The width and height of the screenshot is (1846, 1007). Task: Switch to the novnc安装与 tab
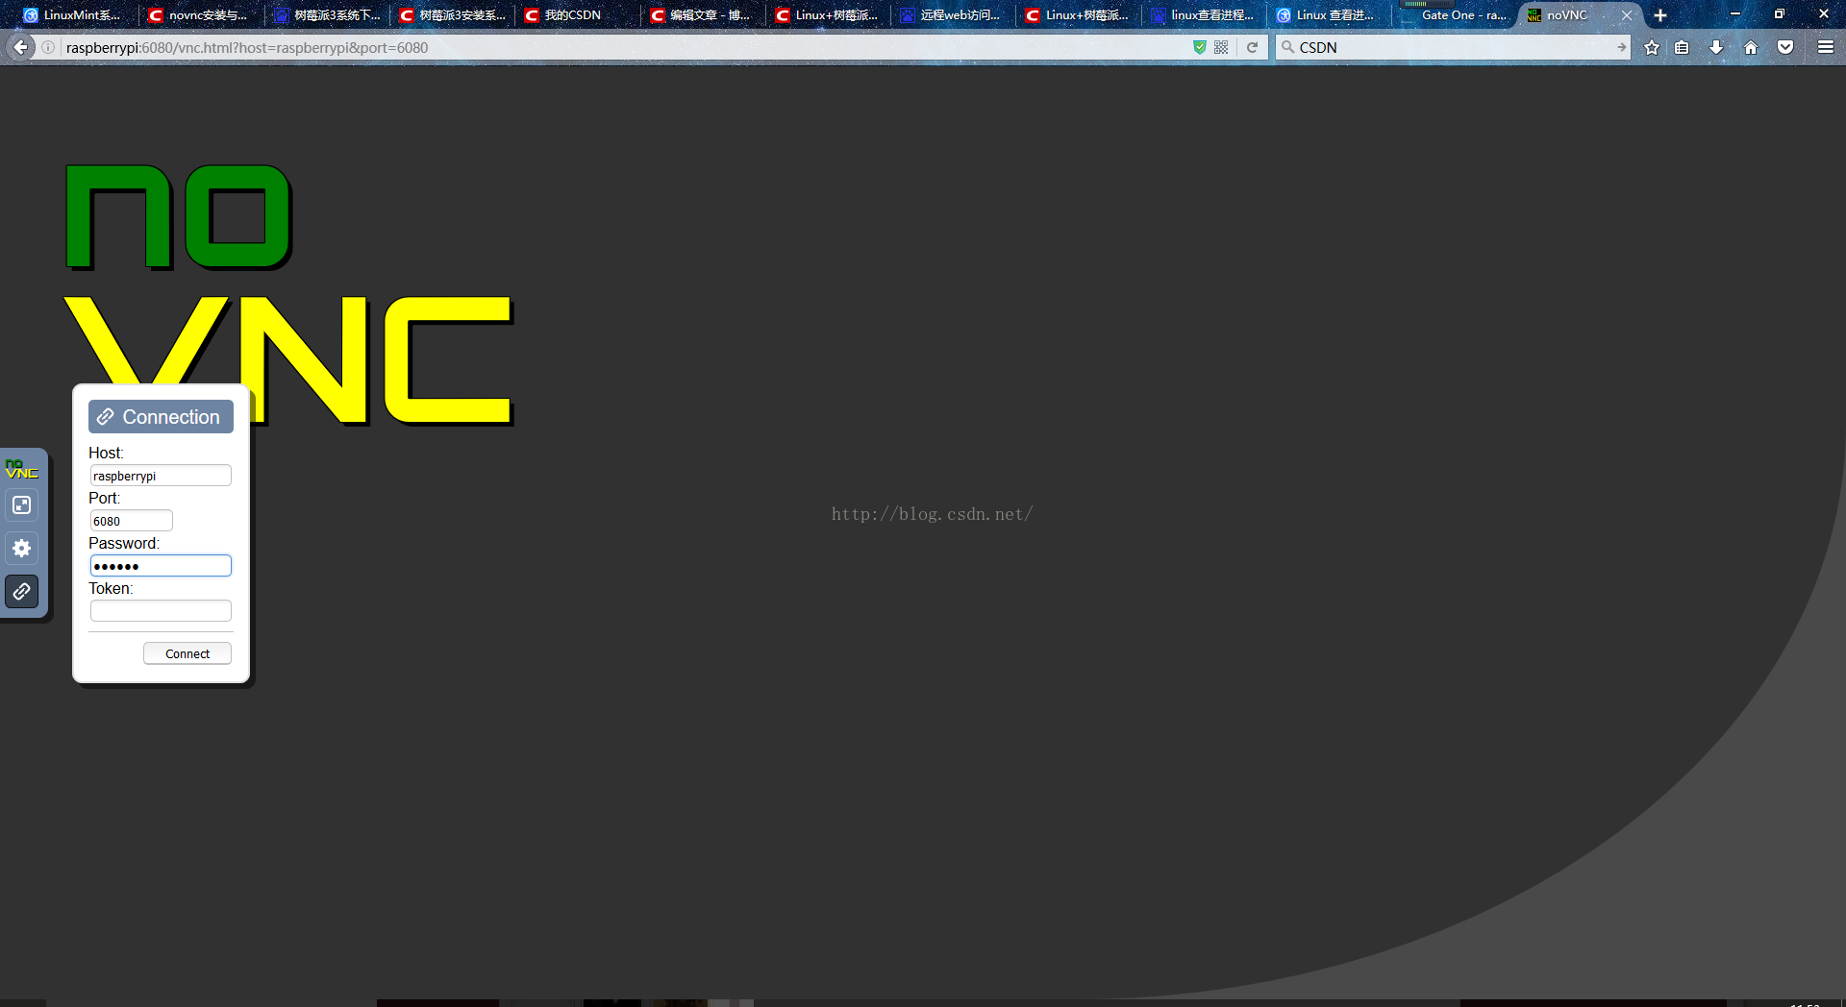click(x=199, y=15)
